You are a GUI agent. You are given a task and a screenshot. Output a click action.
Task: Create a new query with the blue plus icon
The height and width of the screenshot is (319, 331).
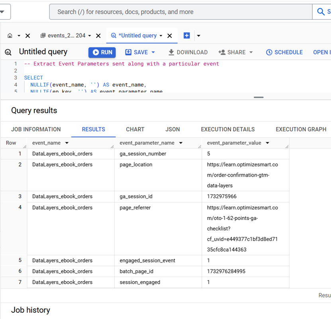coord(186,35)
